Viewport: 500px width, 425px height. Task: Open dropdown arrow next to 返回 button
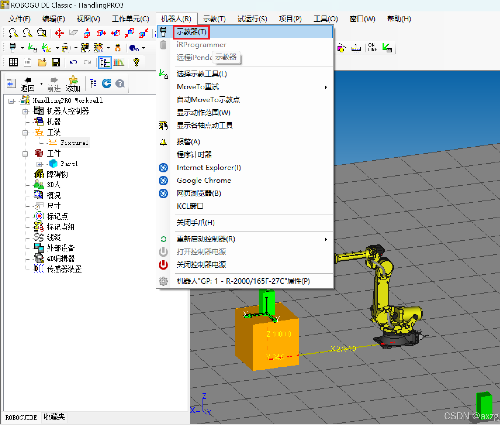coord(41,84)
